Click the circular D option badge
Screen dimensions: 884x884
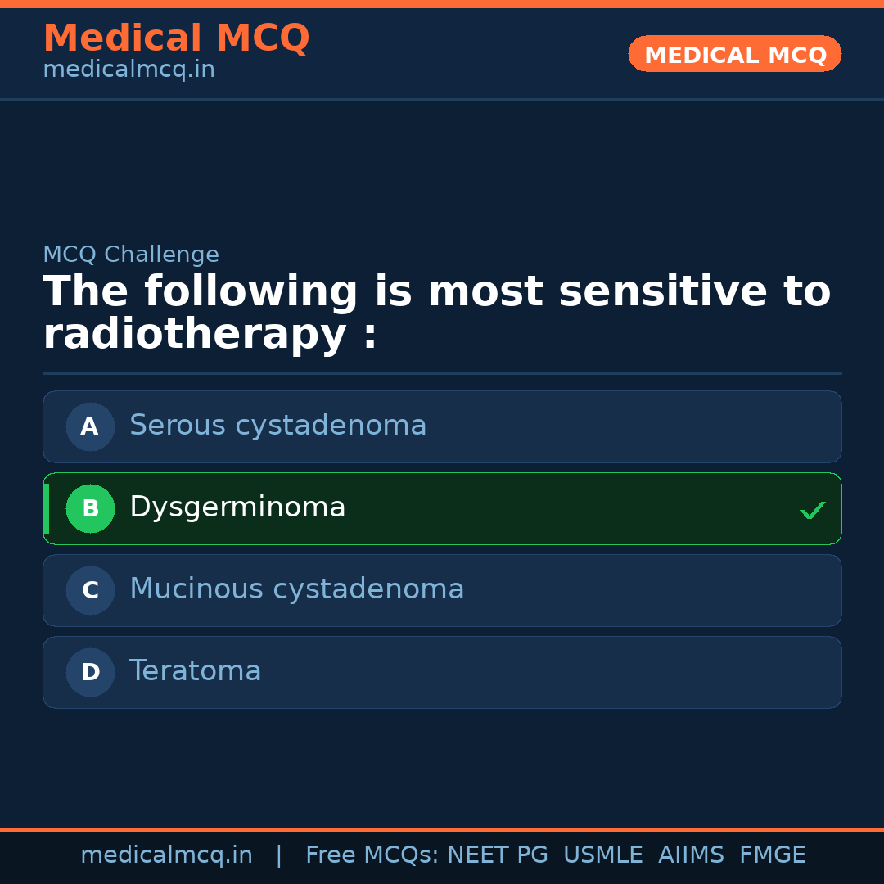(90, 672)
